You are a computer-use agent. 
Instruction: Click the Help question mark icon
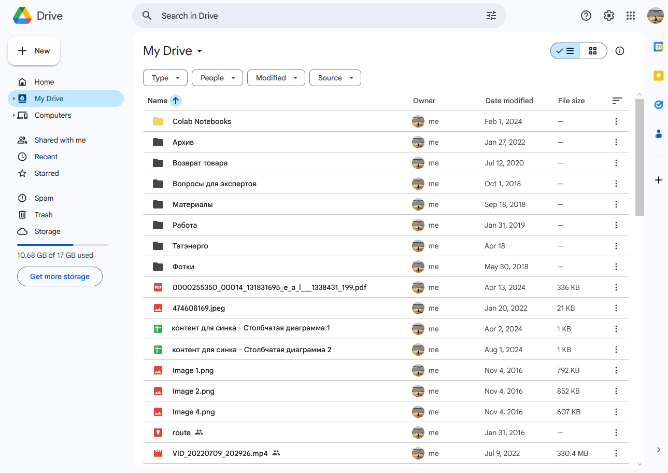586,16
